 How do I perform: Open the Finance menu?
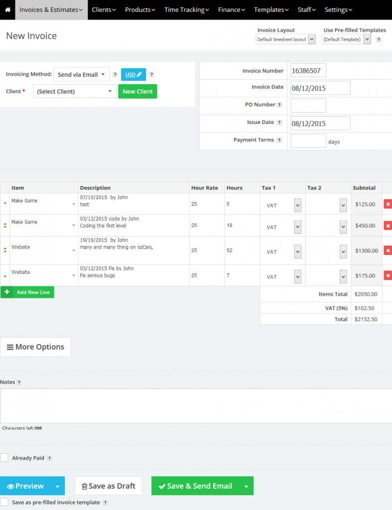tap(232, 10)
